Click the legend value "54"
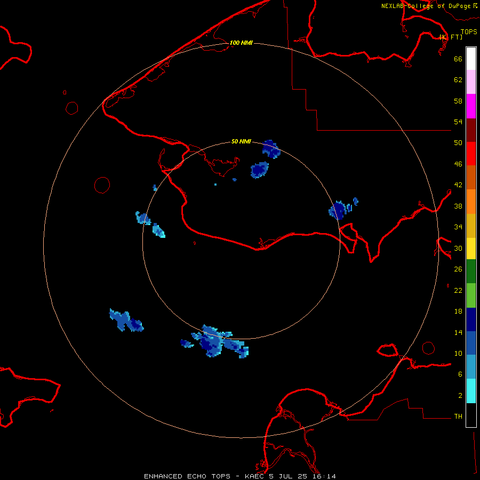The width and height of the screenshot is (480, 480). coord(458,122)
